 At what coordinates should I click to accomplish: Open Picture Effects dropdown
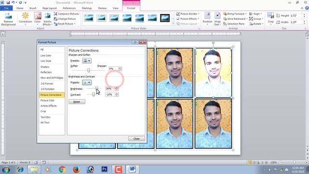(187, 19)
